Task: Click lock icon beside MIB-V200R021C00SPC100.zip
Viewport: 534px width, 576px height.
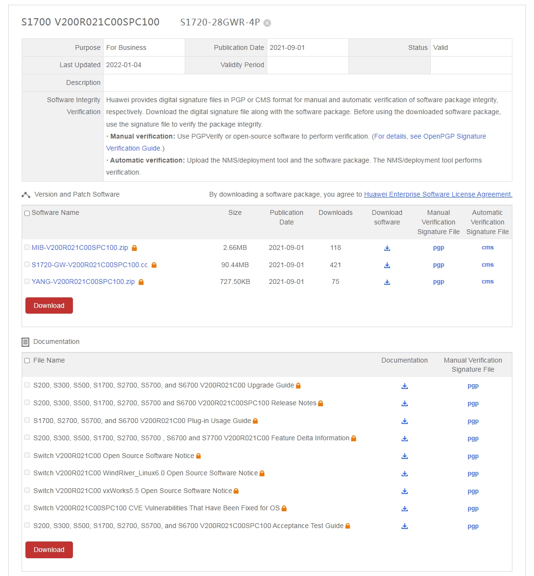Action: (x=134, y=248)
